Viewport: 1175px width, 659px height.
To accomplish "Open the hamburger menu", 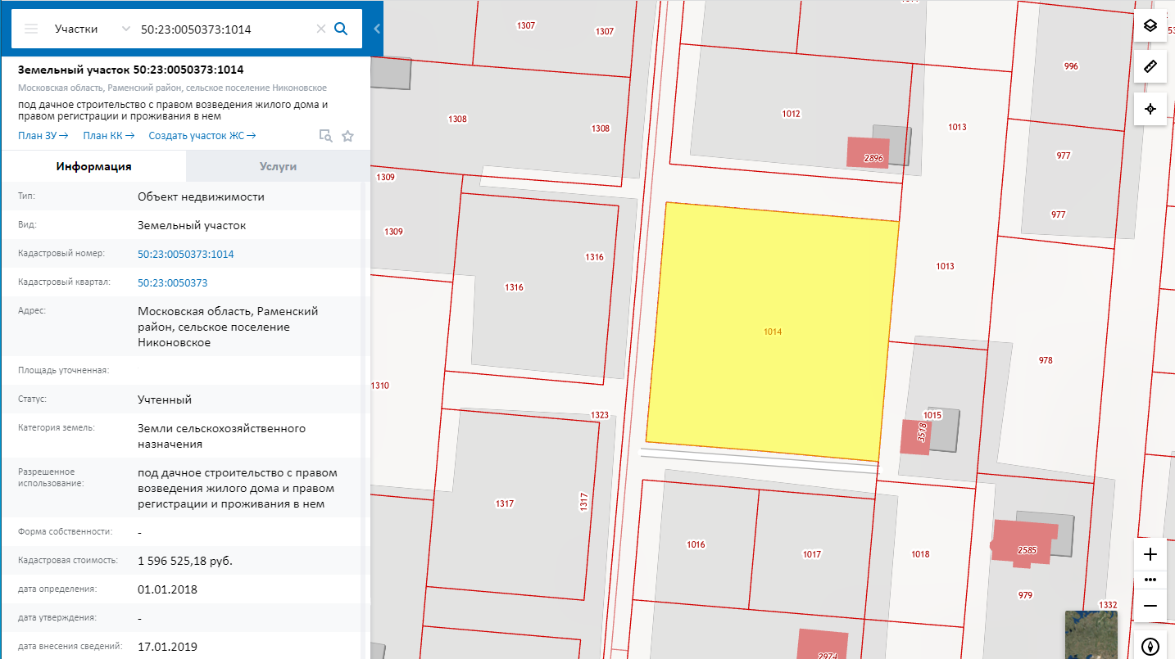I will [31, 29].
